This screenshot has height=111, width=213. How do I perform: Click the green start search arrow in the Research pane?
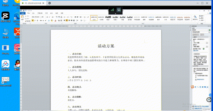pyautogui.click(x=210, y=30)
